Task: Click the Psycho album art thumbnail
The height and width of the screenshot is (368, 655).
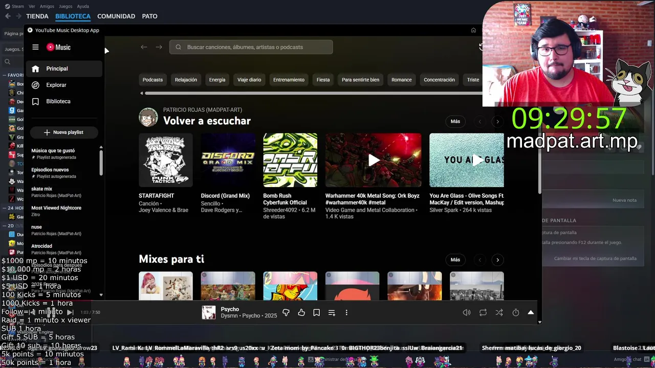Action: [209, 312]
